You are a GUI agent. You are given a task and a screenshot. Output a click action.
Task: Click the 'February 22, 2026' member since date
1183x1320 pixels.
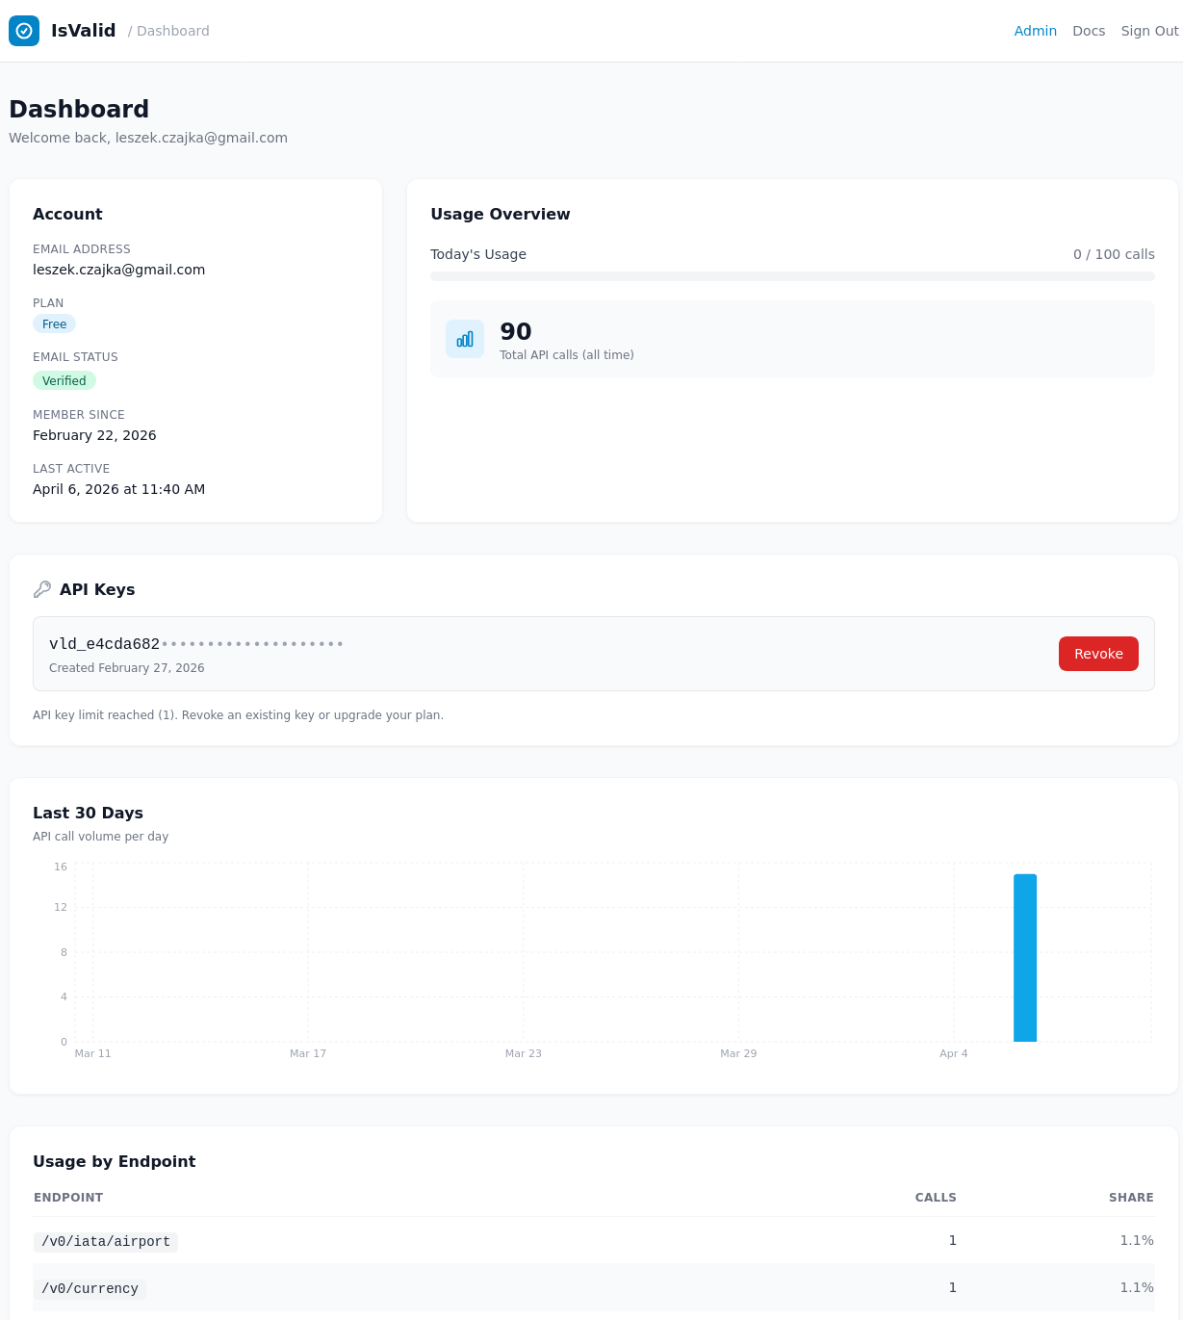(x=94, y=435)
